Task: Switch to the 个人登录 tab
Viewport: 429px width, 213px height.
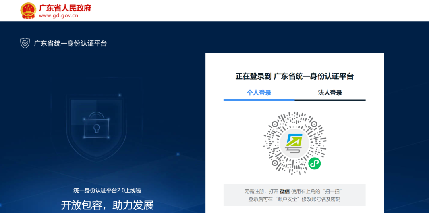Action: (x=259, y=93)
